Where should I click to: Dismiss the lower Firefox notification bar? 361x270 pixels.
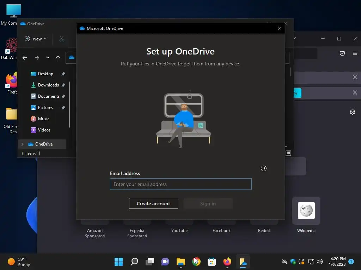[x=355, y=92]
